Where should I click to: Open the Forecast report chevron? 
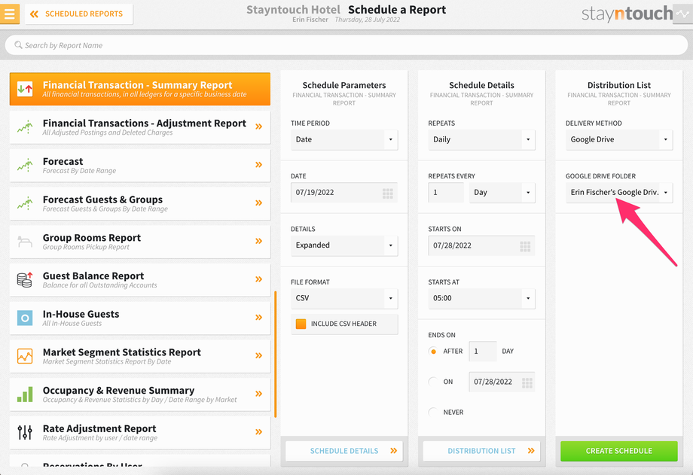(258, 165)
